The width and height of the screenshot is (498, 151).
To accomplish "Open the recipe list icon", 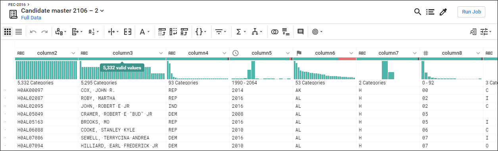I will [x=430, y=12].
